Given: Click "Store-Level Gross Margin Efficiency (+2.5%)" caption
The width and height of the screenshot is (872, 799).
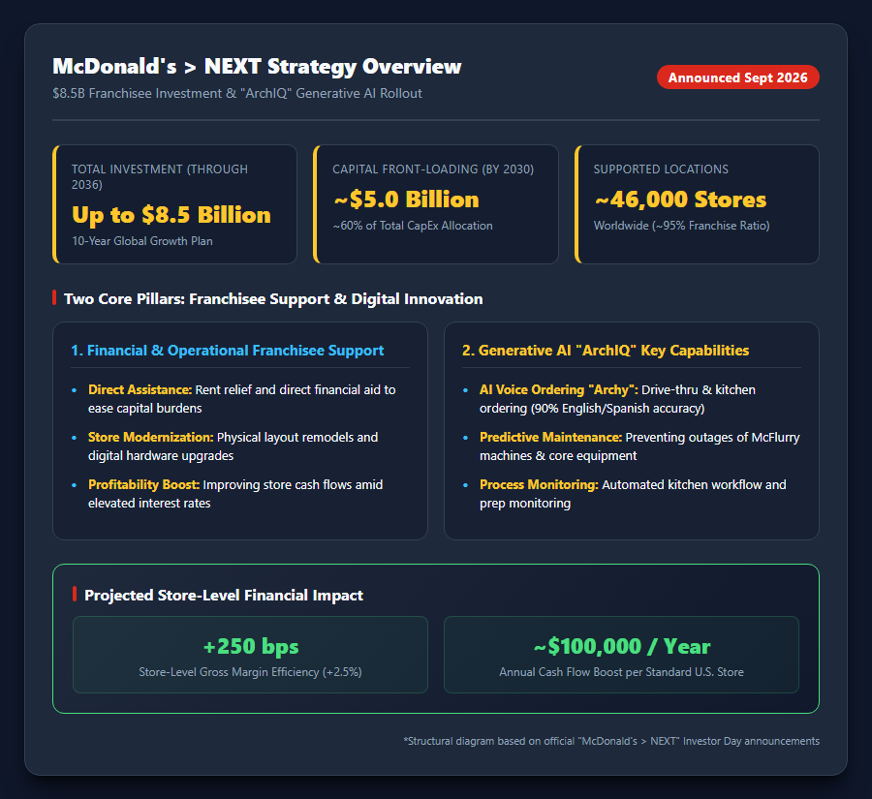Looking at the screenshot, I should [x=250, y=672].
